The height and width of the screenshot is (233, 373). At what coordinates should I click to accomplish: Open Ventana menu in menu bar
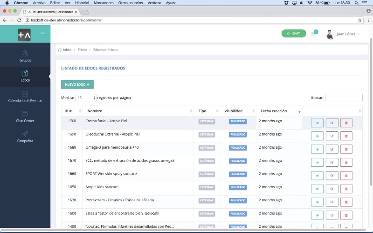154,3
